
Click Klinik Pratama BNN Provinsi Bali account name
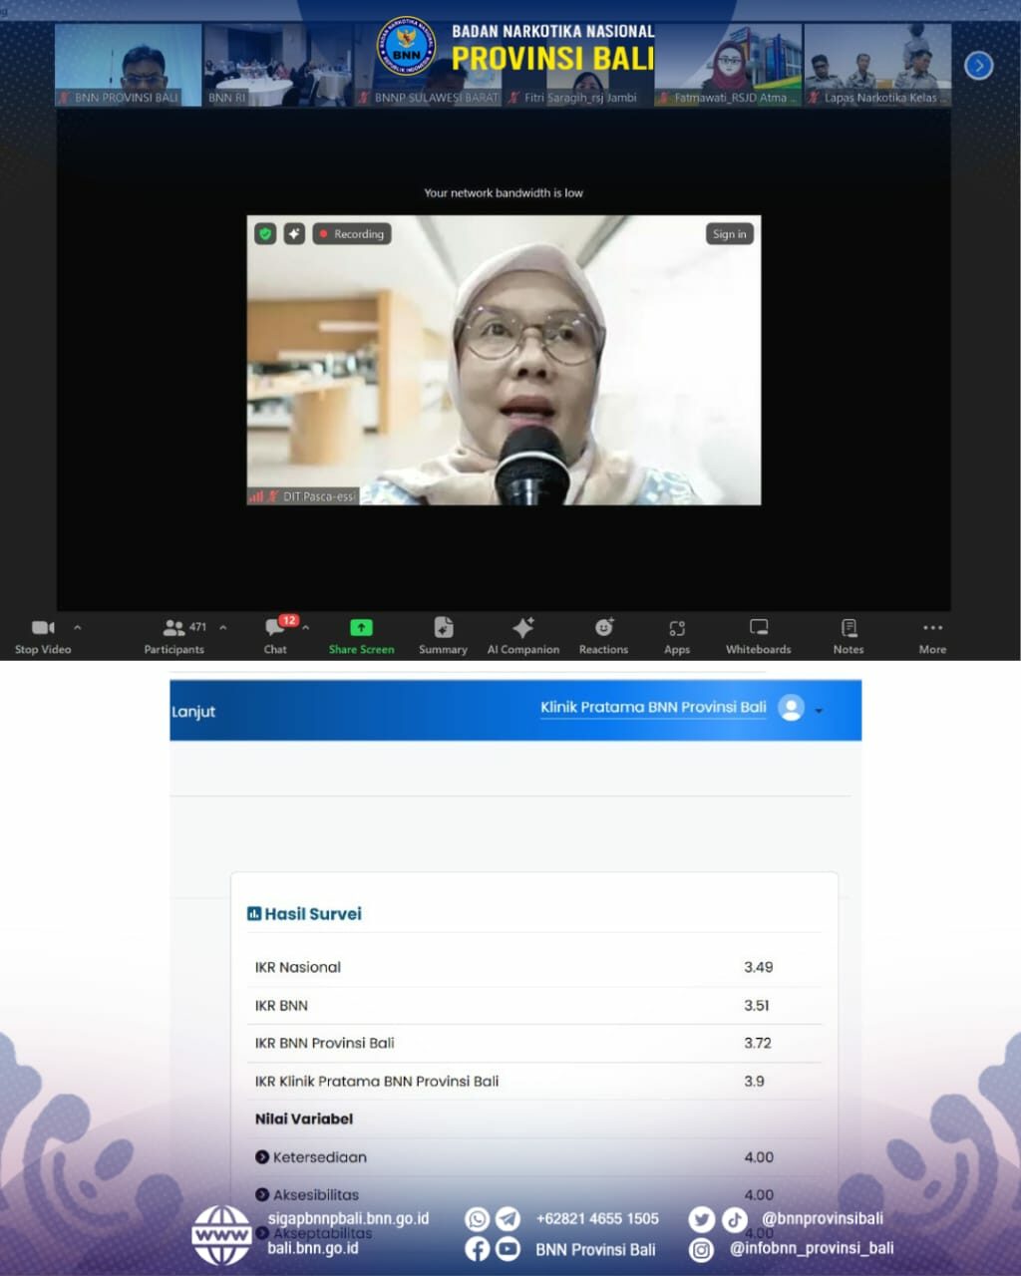coord(653,707)
